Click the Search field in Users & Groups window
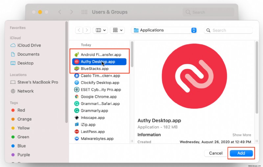Viewport: 263px width, 167px height. tap(208, 12)
